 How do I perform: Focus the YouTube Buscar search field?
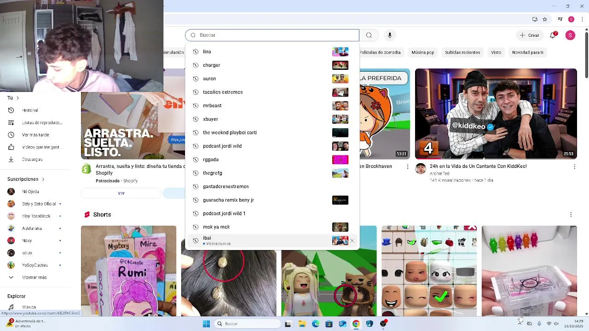[272, 35]
